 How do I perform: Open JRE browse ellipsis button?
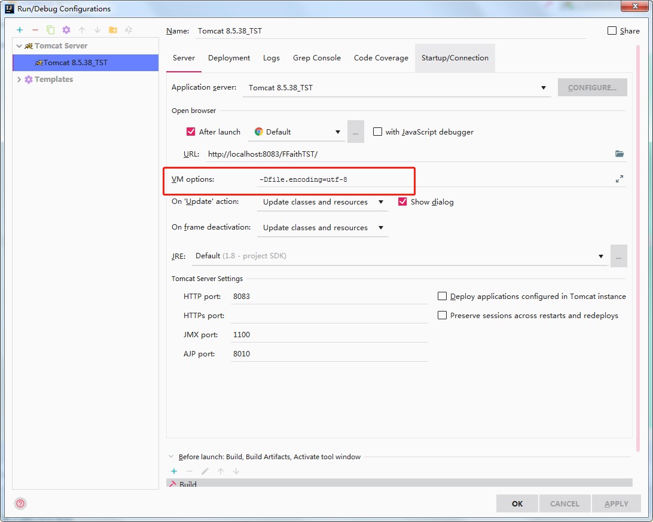tap(618, 256)
